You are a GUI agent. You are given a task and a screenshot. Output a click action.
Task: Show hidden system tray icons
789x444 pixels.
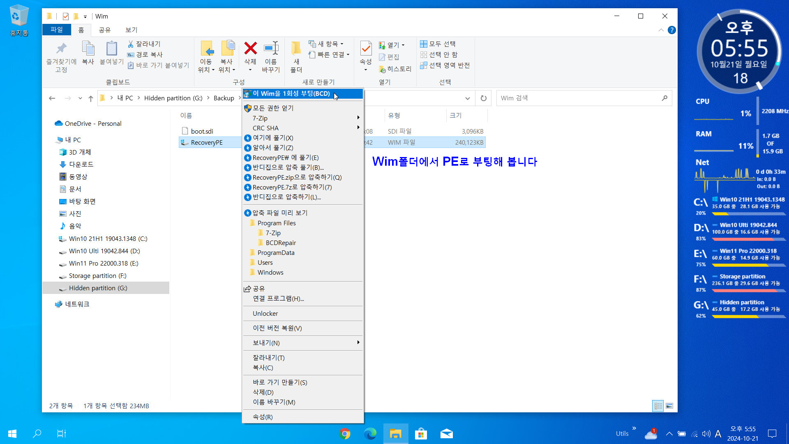[669, 434]
